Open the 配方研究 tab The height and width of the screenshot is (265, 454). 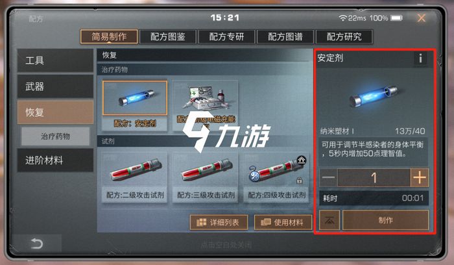[344, 37]
